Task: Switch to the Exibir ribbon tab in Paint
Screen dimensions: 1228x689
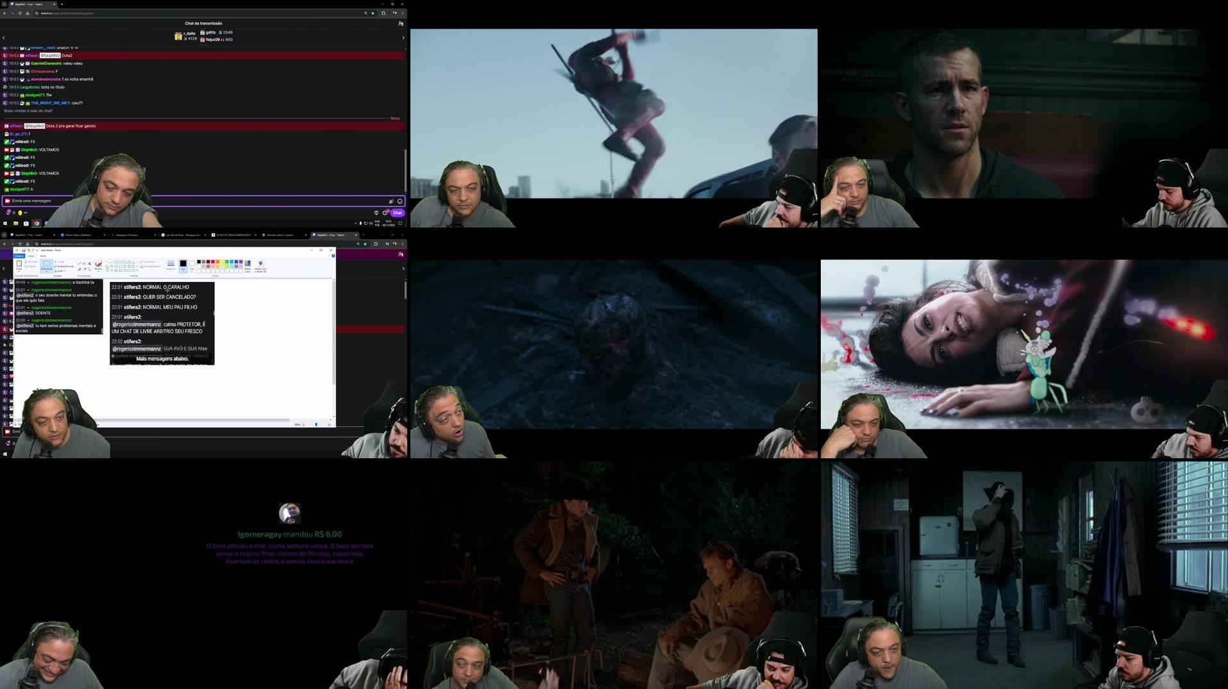Action: point(42,255)
